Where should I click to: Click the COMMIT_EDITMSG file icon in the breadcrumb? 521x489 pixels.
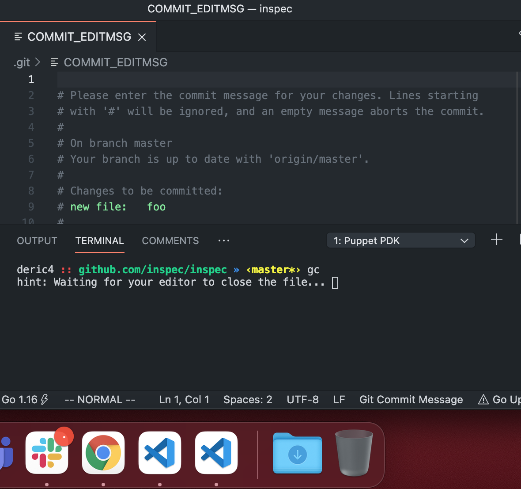[54, 62]
